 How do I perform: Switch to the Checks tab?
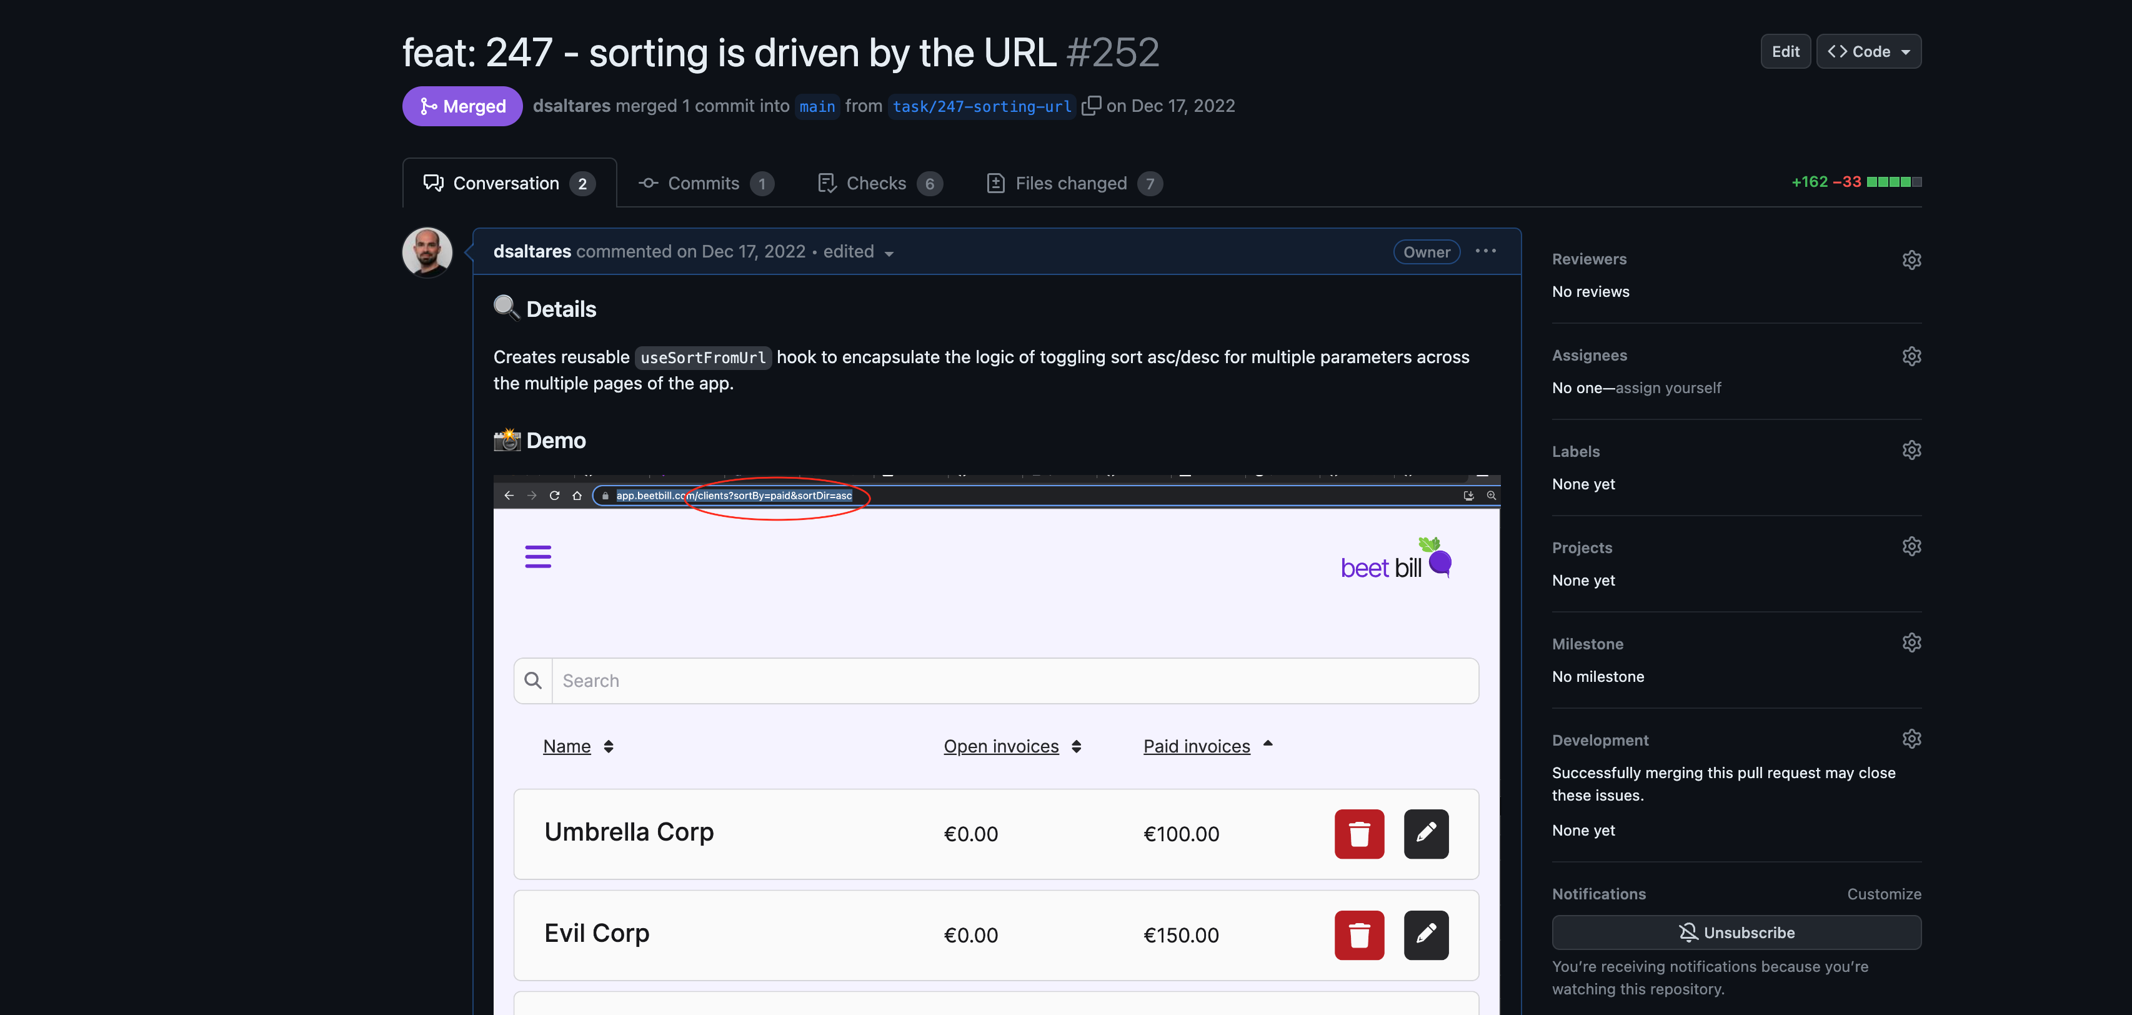point(880,183)
